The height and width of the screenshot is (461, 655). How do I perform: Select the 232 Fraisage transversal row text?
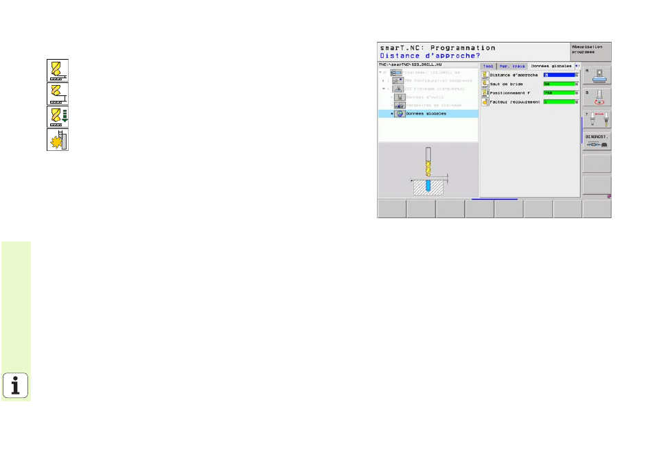tap(434, 89)
